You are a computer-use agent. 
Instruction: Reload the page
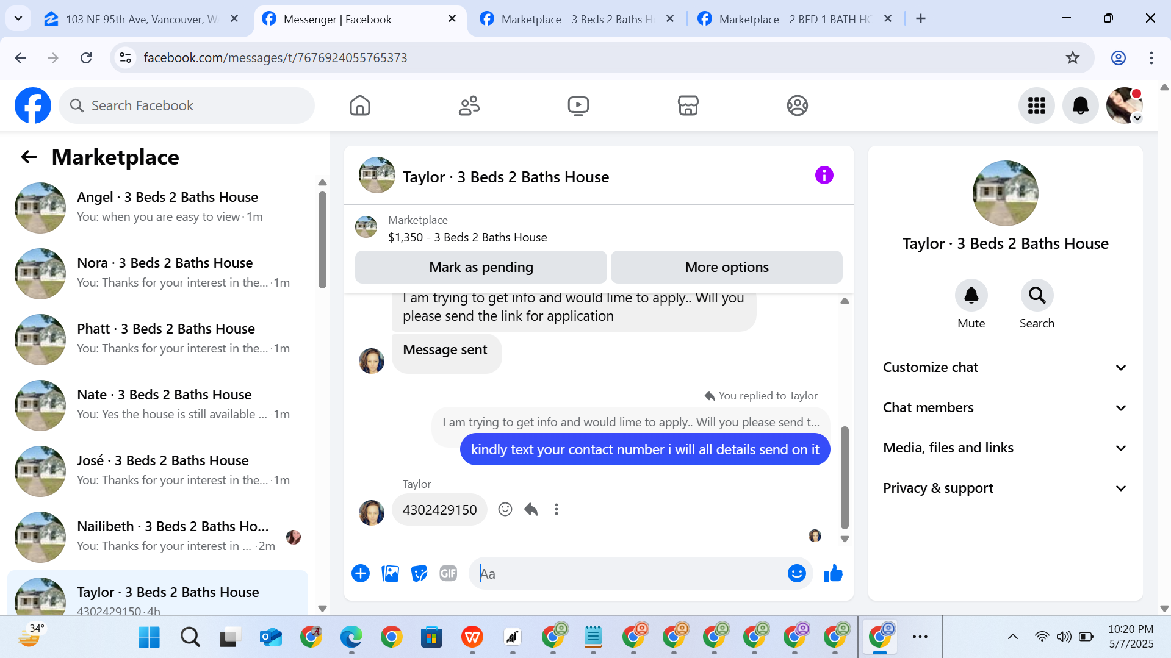pos(86,58)
